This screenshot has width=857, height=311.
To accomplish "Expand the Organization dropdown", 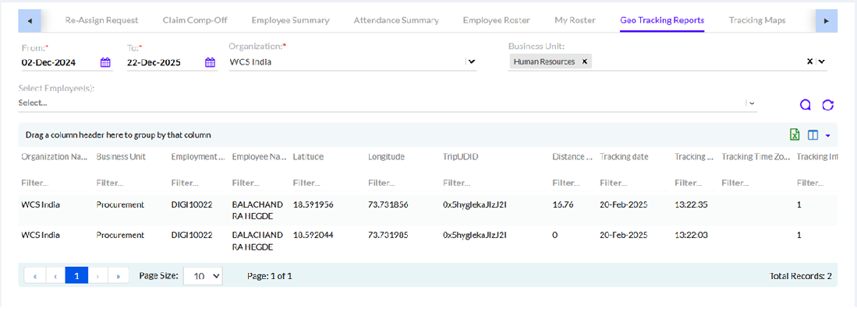I will tap(471, 62).
